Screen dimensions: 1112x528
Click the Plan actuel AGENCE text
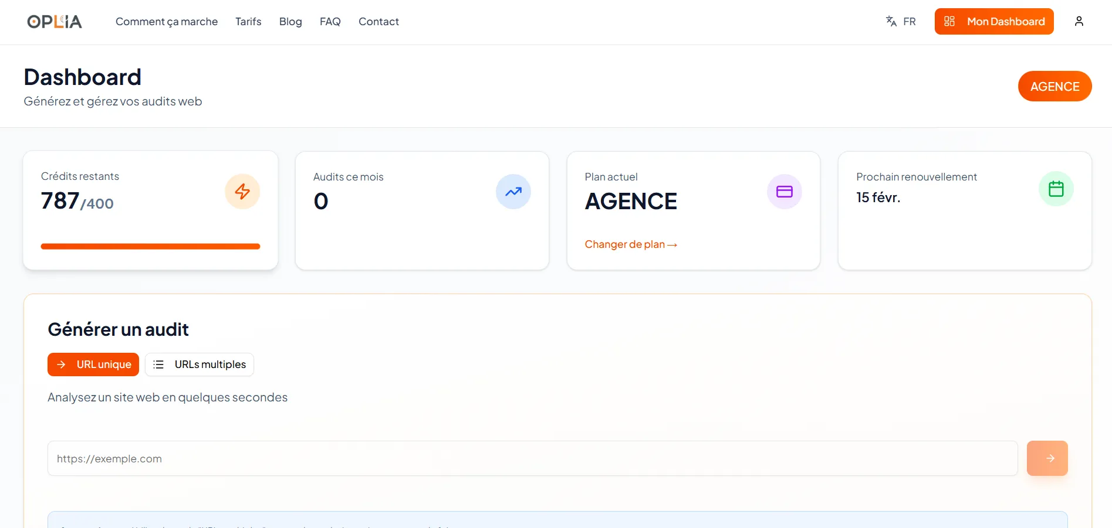631,202
